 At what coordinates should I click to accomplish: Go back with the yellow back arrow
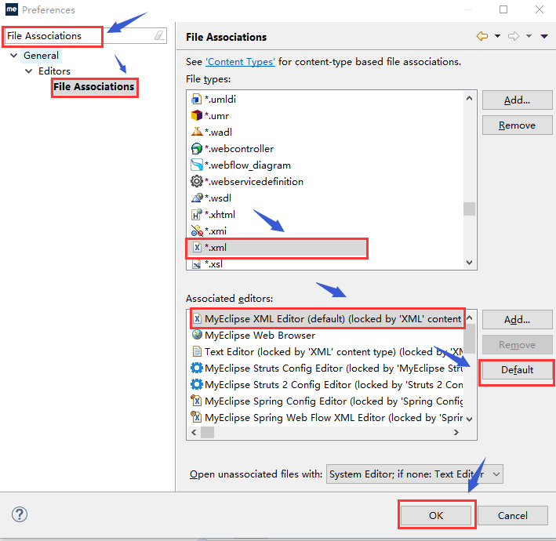[x=482, y=36]
